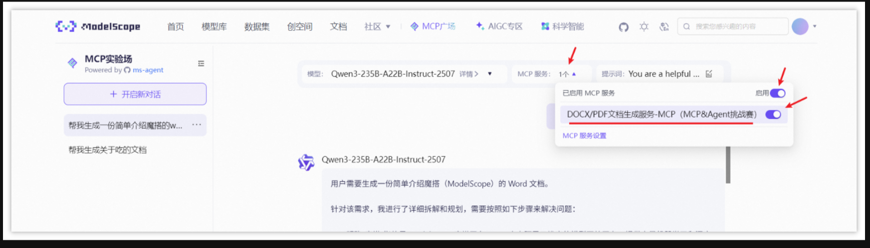
Task: Navigate to 创空间
Action: [300, 26]
